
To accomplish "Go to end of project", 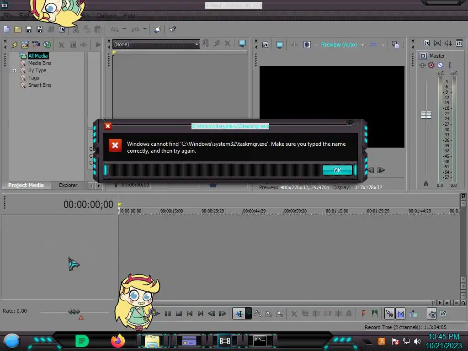I will 201,314.
